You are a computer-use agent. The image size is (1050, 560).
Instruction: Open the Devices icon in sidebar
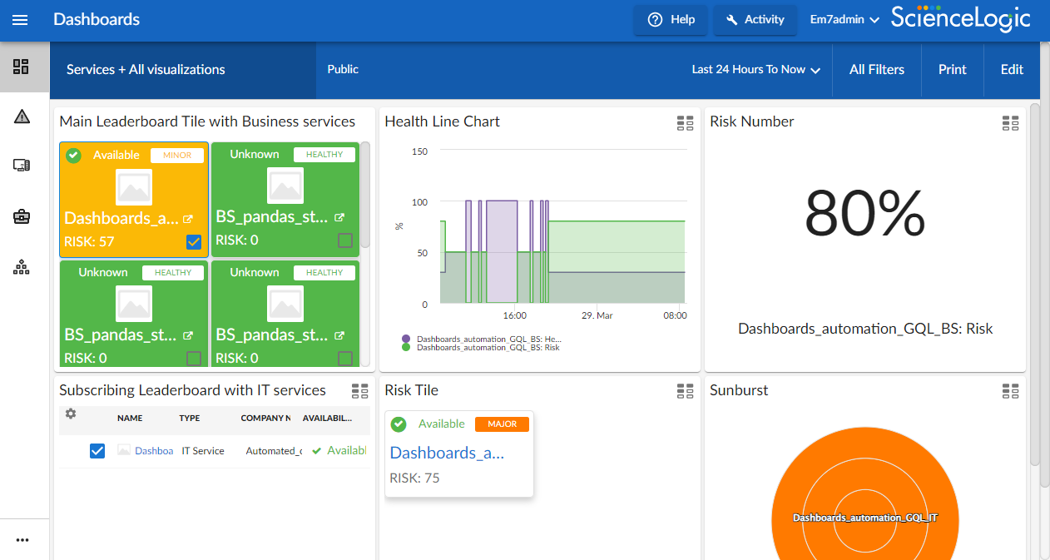click(22, 166)
